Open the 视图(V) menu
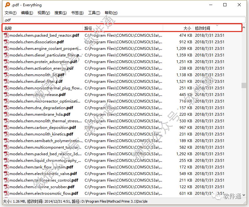Viewport: 249px width, 207px height. coord(44,13)
